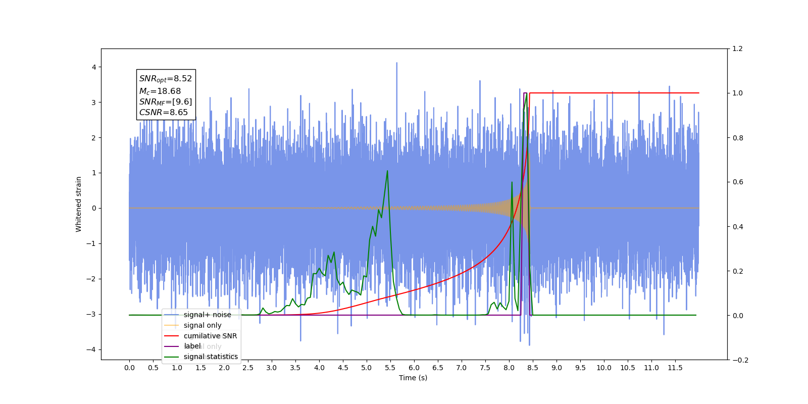Click the 1.5 tick on the time axis
Screen dimensions: 808x404
click(x=200, y=368)
